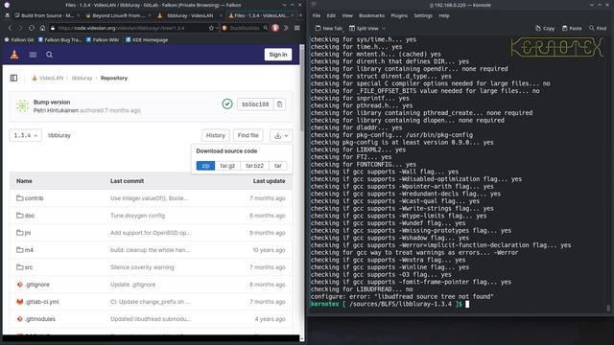614x345 pixels.
Task: Open the .gitignore file
Action: (x=37, y=285)
